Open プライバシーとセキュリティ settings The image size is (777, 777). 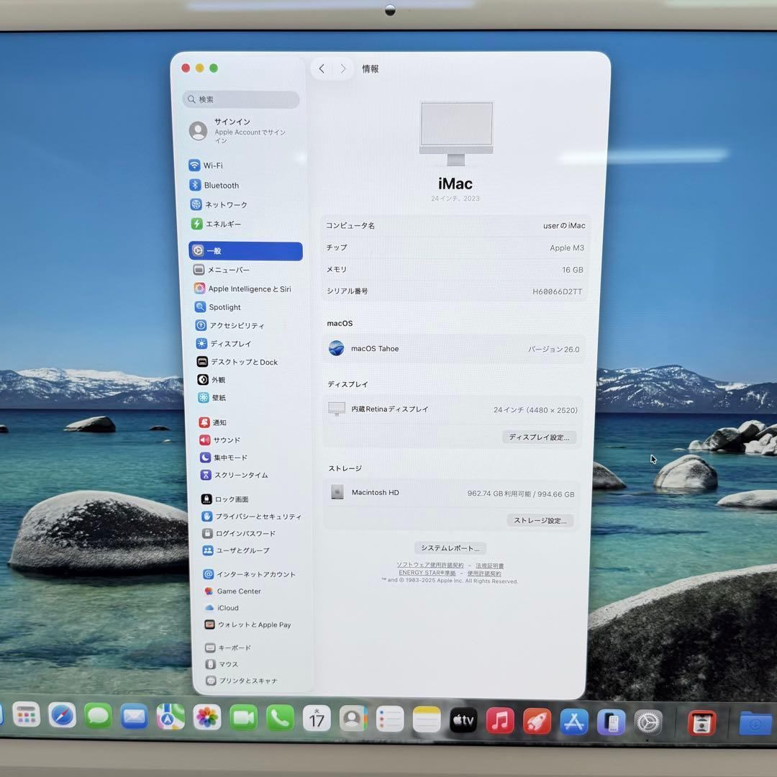tap(252, 517)
